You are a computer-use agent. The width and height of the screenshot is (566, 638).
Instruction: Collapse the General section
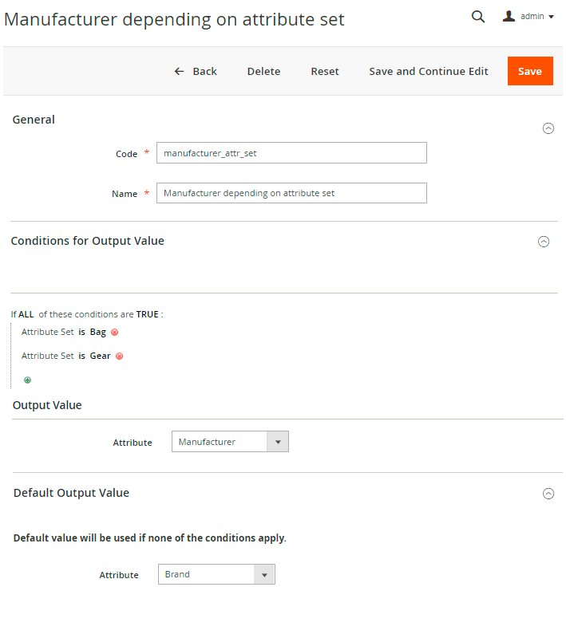coord(548,128)
